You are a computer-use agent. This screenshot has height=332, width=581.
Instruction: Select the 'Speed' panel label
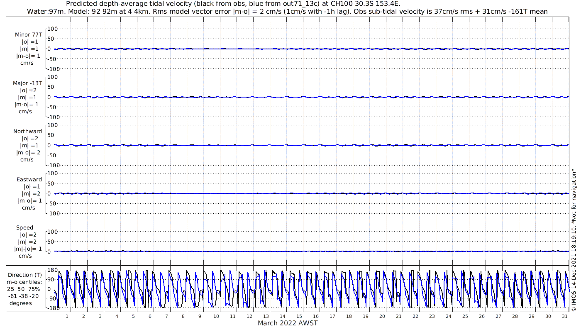click(24, 228)
